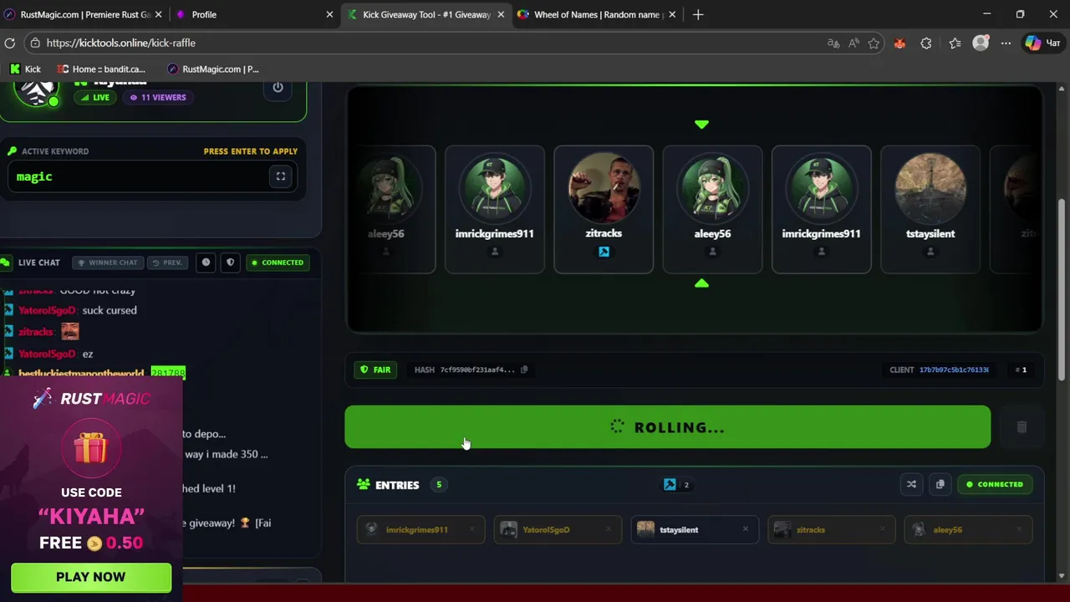This screenshot has width=1070, height=602.
Task: Click the Connected status in Entries panel
Action: (x=995, y=484)
